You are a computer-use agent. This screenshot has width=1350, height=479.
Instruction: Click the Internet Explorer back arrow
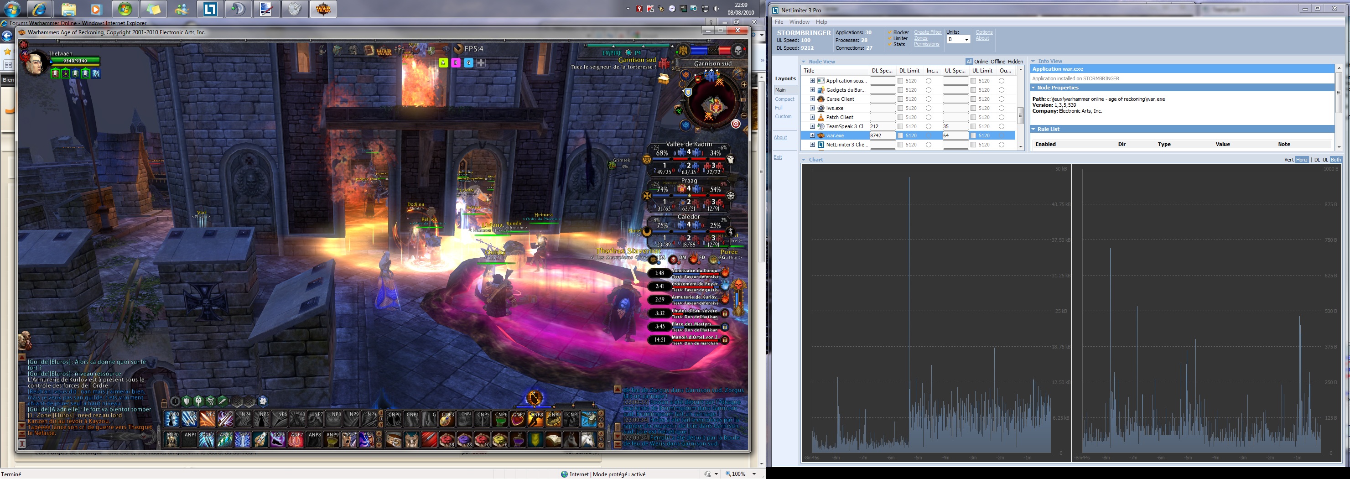click(7, 36)
